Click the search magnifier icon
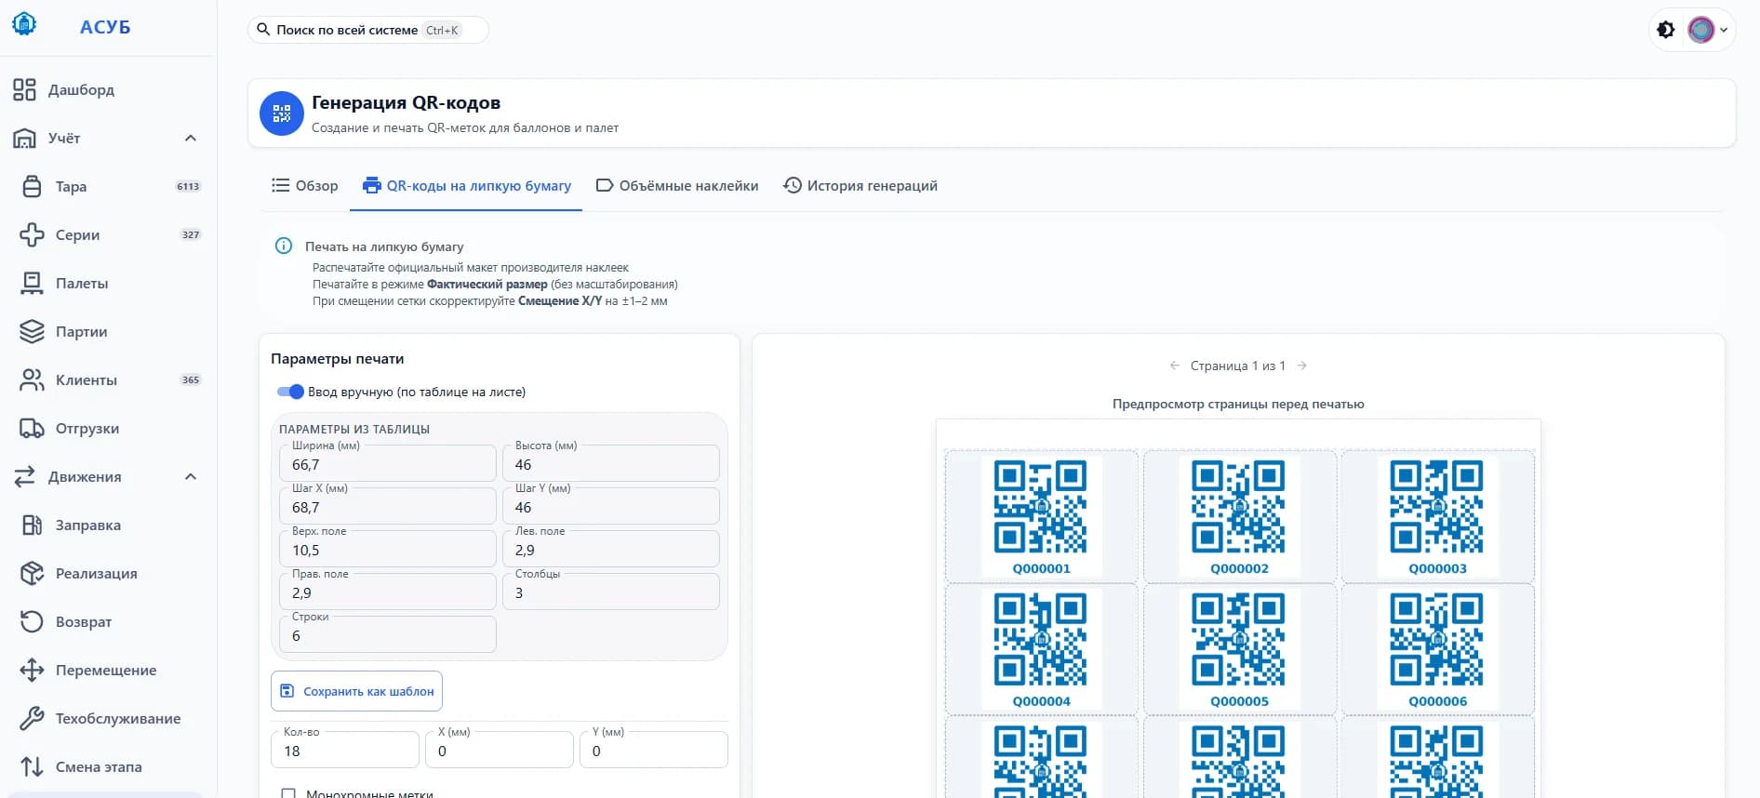 [263, 30]
